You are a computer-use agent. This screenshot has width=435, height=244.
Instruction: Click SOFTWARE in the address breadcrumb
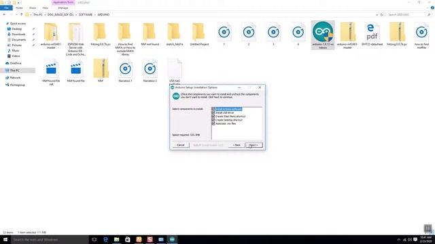(86, 14)
